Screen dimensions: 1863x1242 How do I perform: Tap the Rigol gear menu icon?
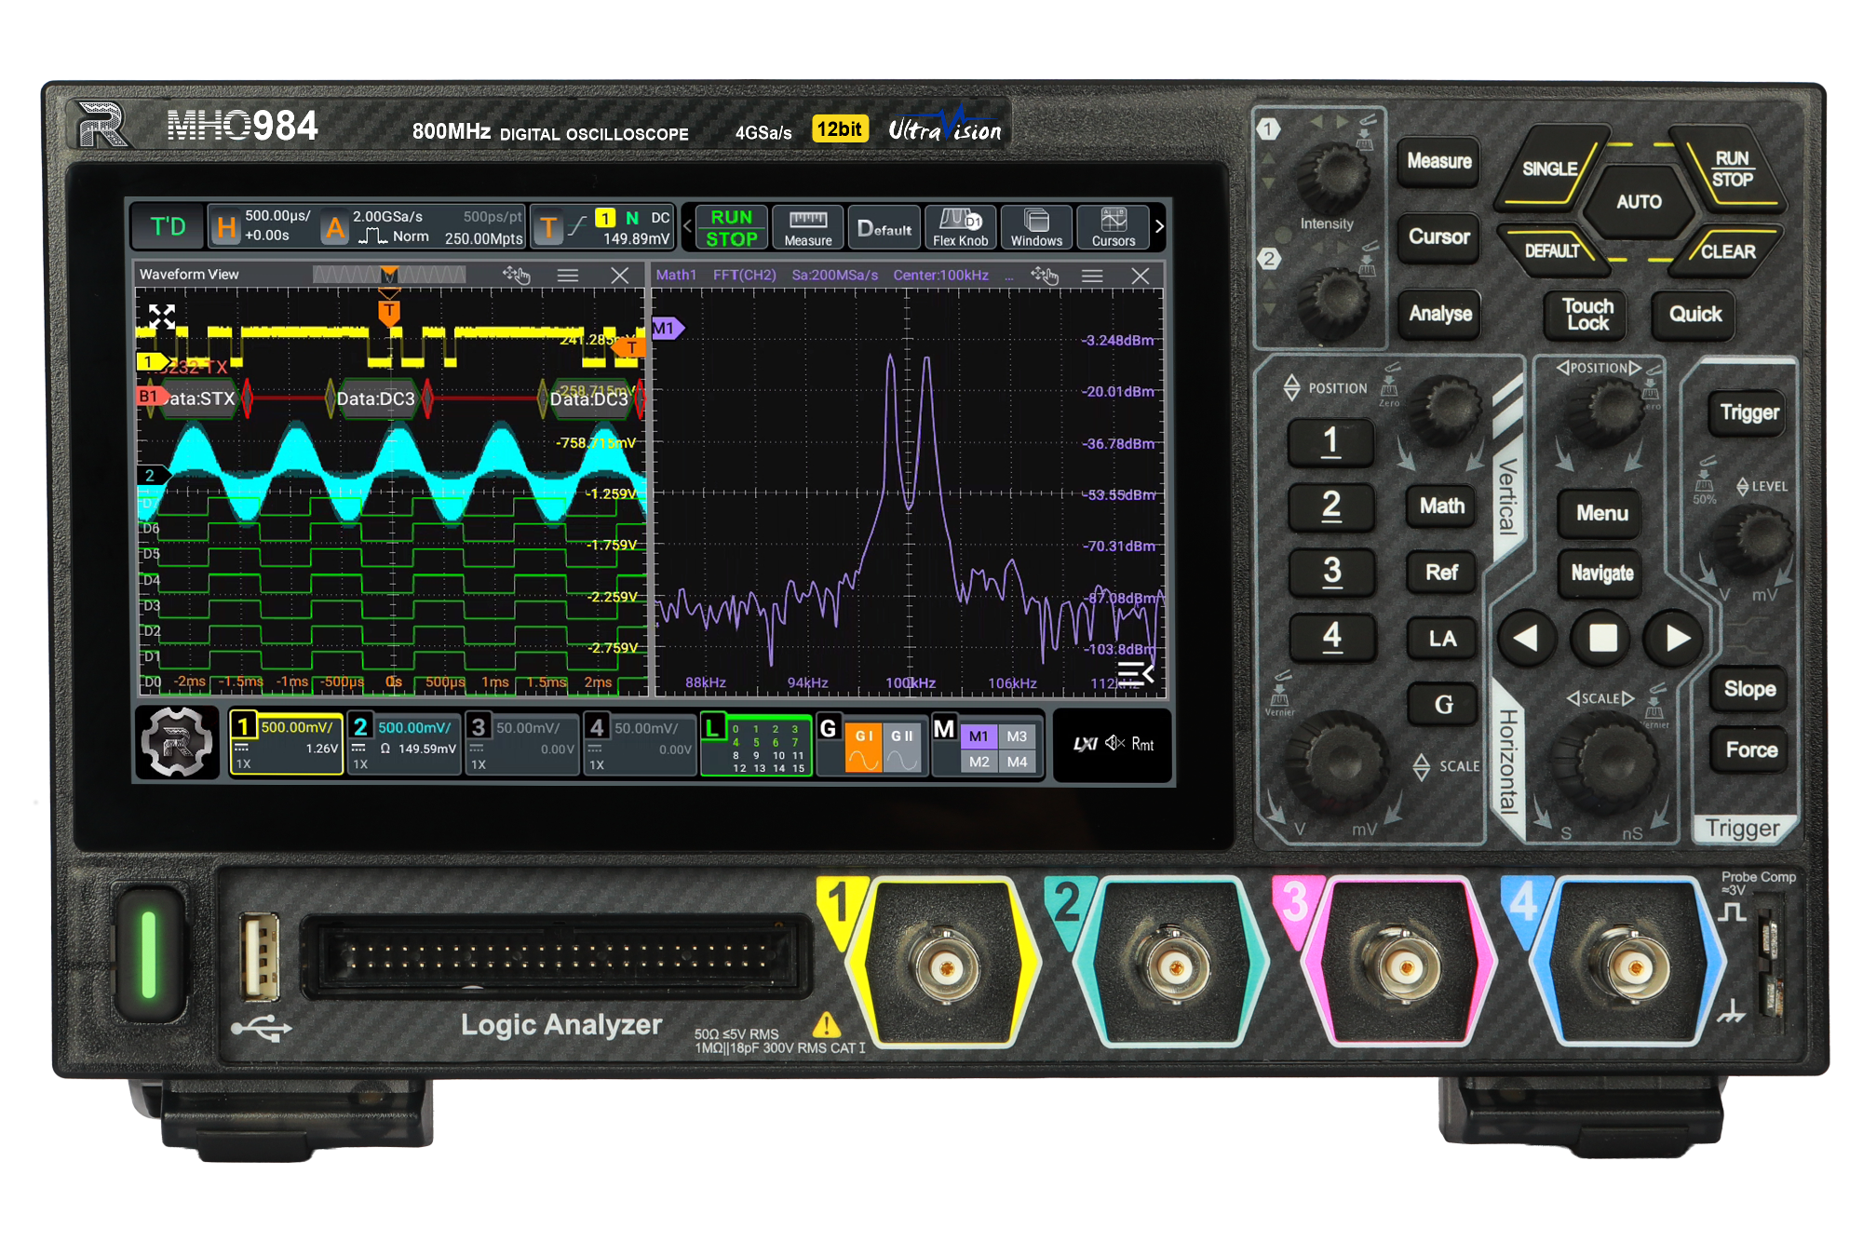(x=177, y=742)
